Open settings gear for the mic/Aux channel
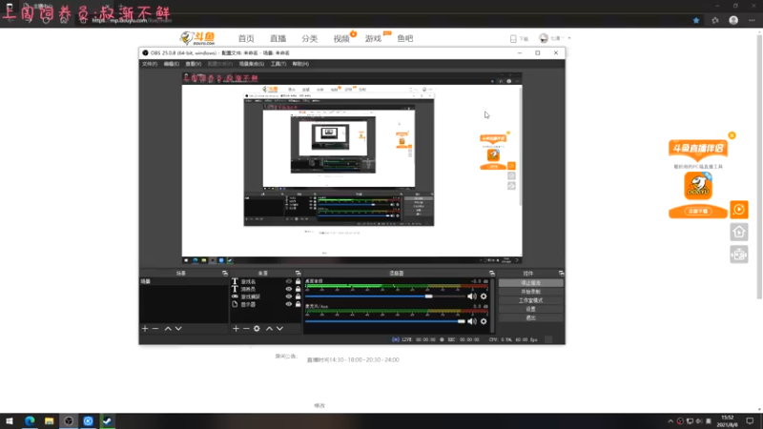This screenshot has height=429, width=763. click(484, 321)
